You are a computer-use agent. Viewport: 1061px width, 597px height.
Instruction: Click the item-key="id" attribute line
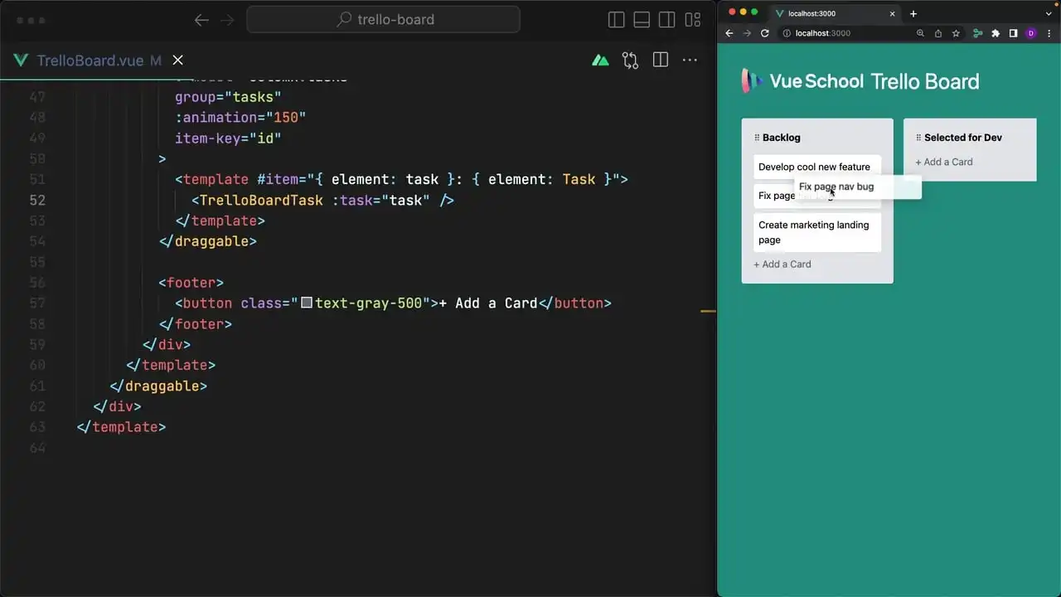pos(228,138)
